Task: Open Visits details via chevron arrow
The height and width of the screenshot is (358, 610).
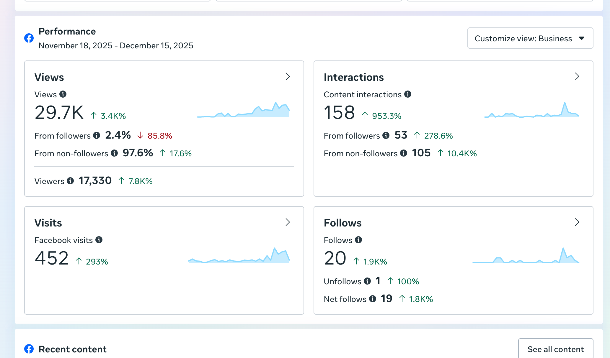Action: [x=288, y=222]
